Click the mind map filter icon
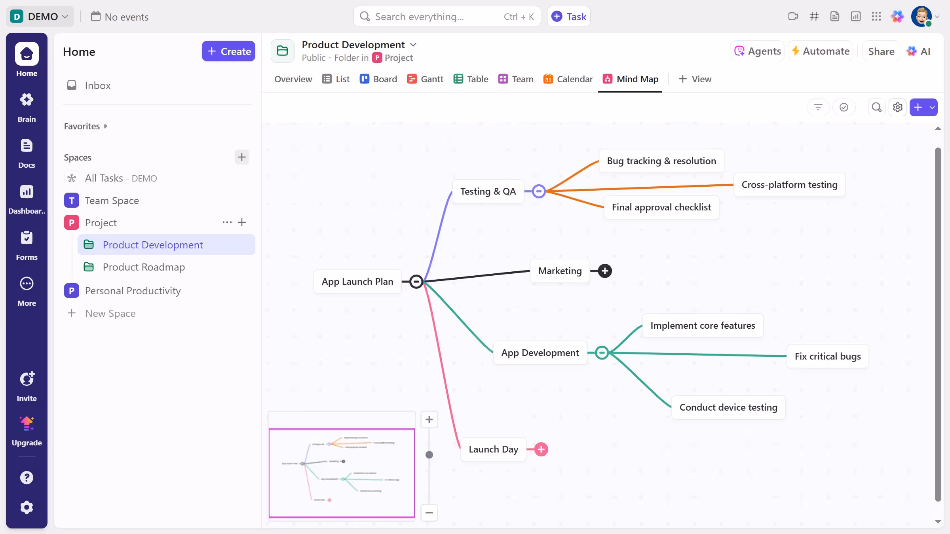Screen dimensions: 950x534 tap(818, 107)
